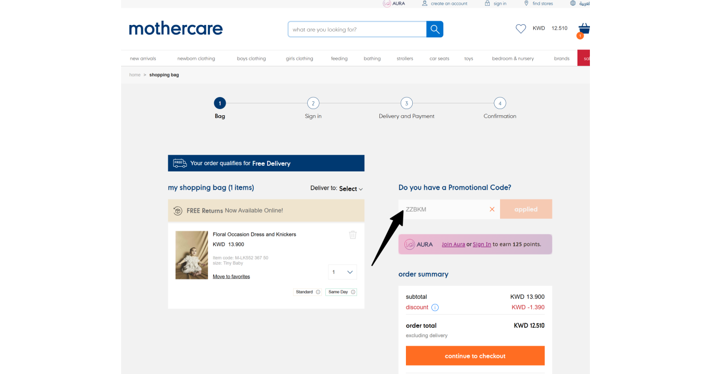Click Join Aura link
Screen dimensions: 711x374
pyautogui.click(x=453, y=244)
